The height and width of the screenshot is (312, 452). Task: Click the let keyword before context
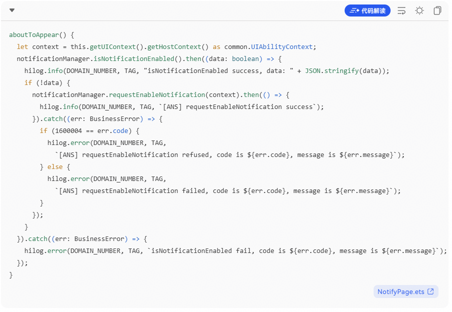click(x=22, y=47)
